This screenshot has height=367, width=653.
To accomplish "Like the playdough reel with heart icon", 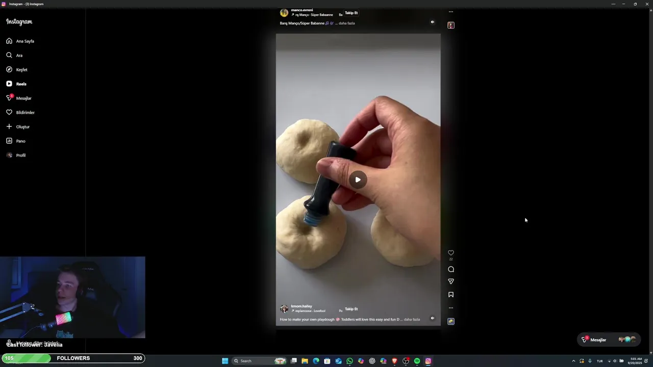I will (451, 253).
